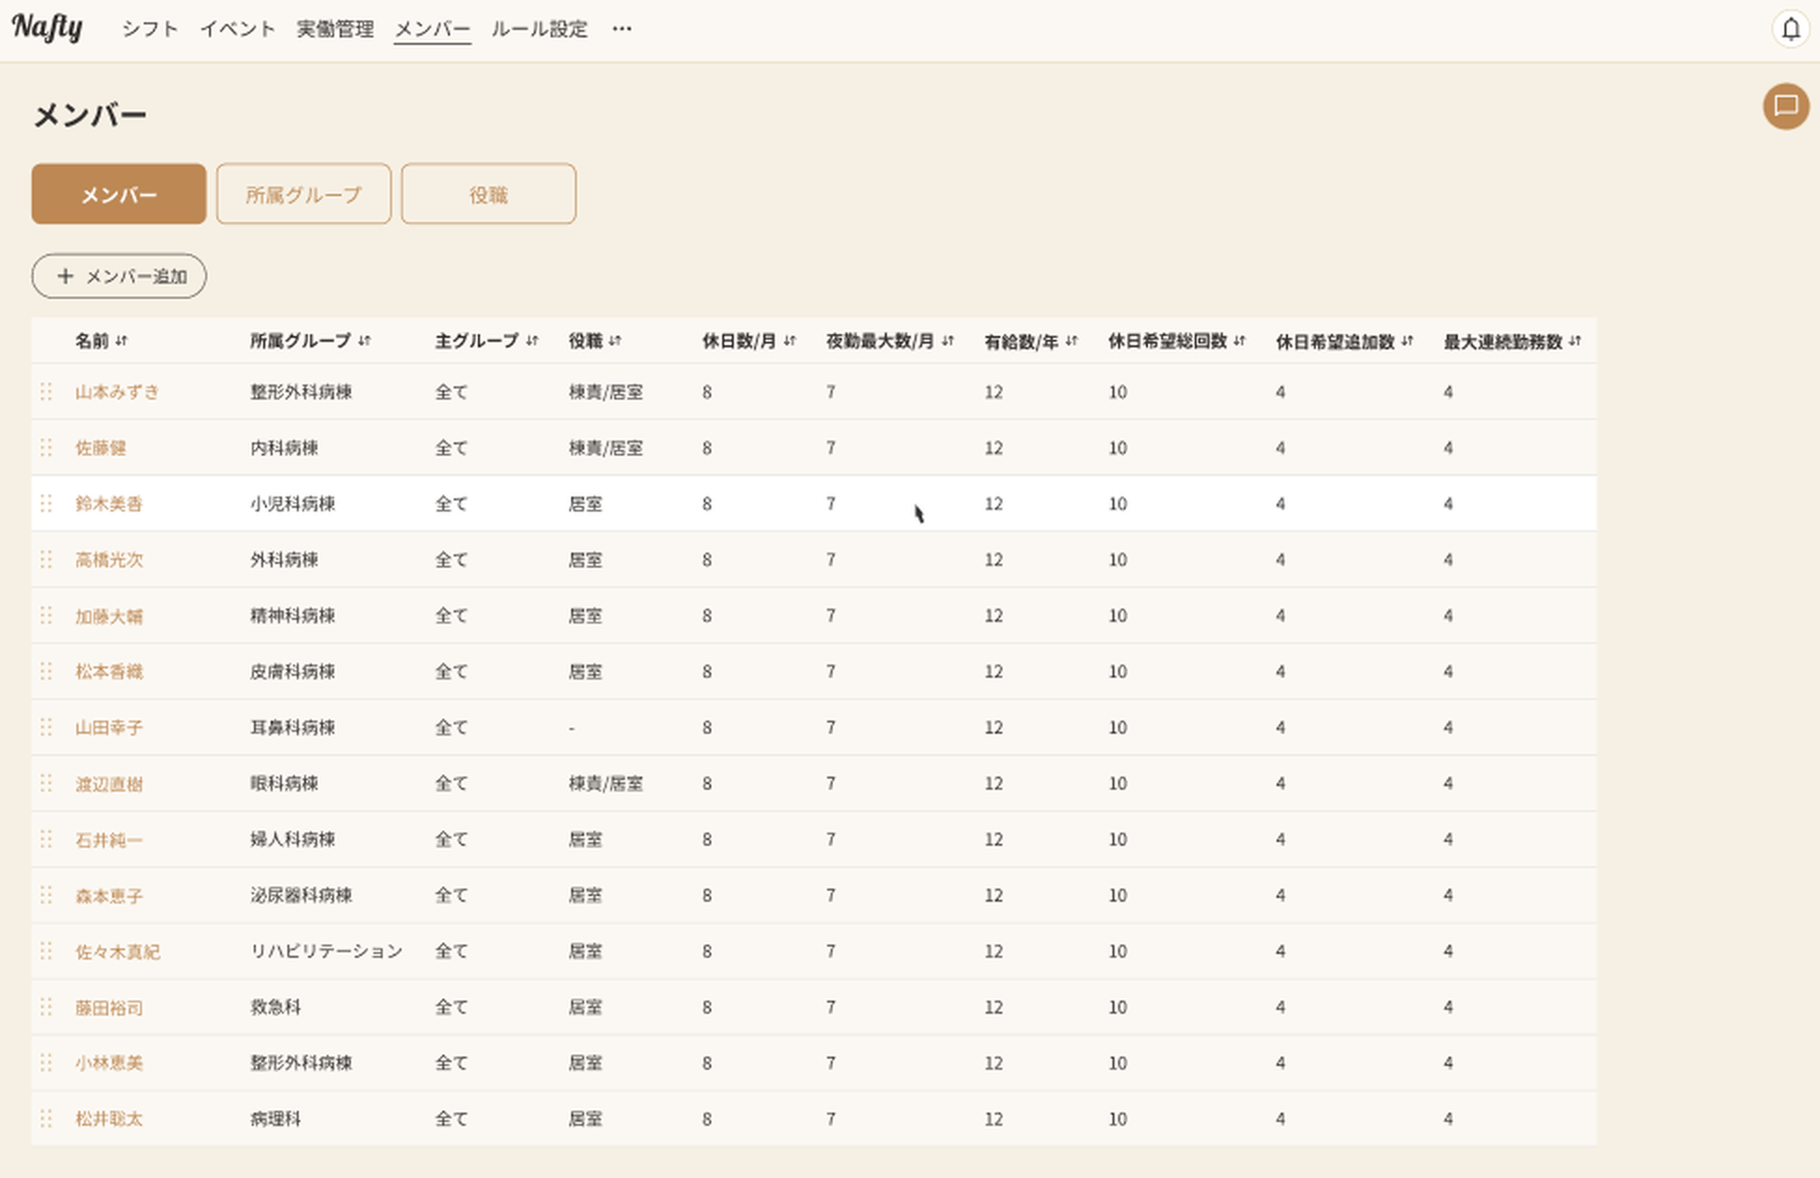Click the メンバー追加 button
The height and width of the screenshot is (1178, 1820).
pos(119,276)
